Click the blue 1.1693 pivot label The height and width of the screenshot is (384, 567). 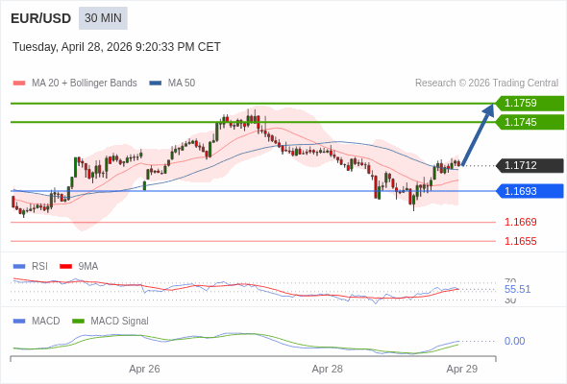point(530,191)
